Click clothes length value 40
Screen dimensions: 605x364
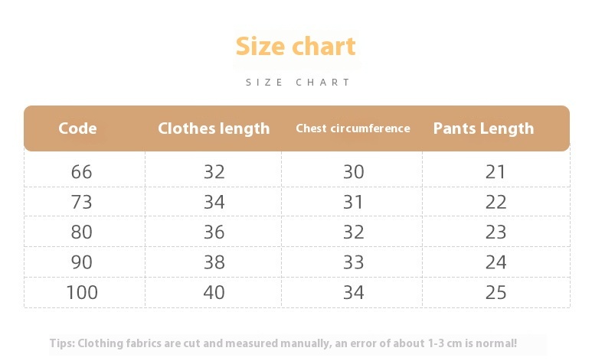pyautogui.click(x=214, y=292)
